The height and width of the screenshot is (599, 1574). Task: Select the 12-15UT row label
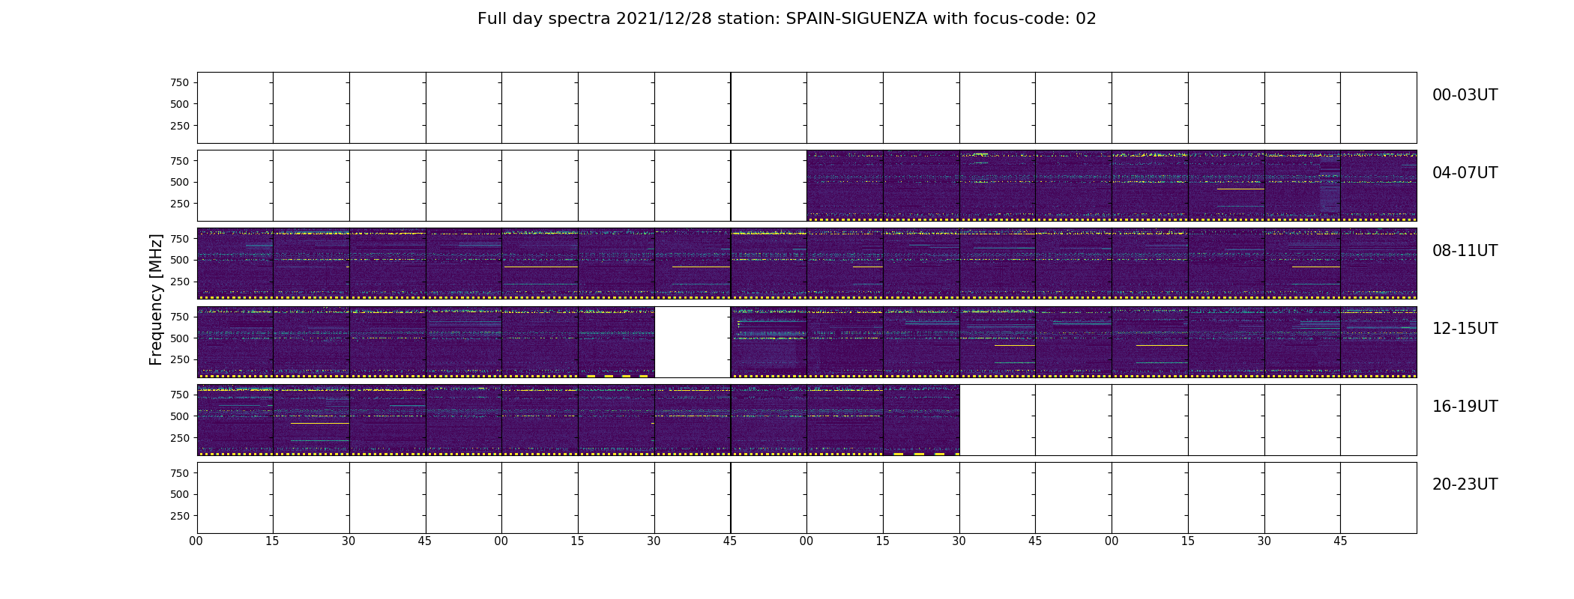(1465, 329)
